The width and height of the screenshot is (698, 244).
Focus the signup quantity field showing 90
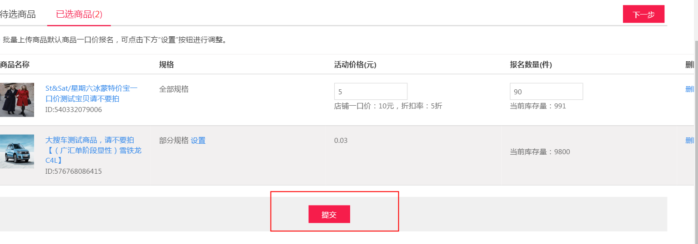click(x=546, y=92)
